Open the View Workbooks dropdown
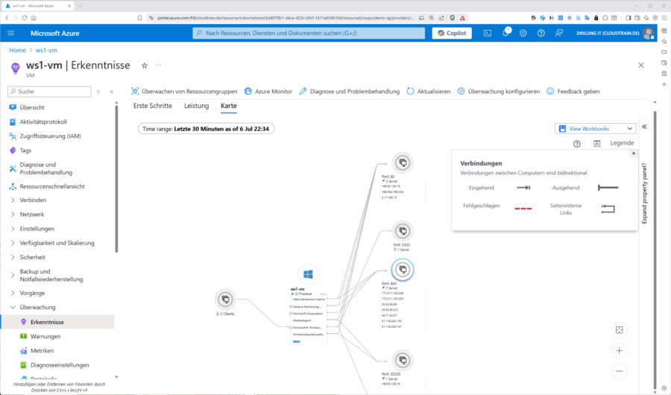This screenshot has width=671, height=395. point(595,128)
